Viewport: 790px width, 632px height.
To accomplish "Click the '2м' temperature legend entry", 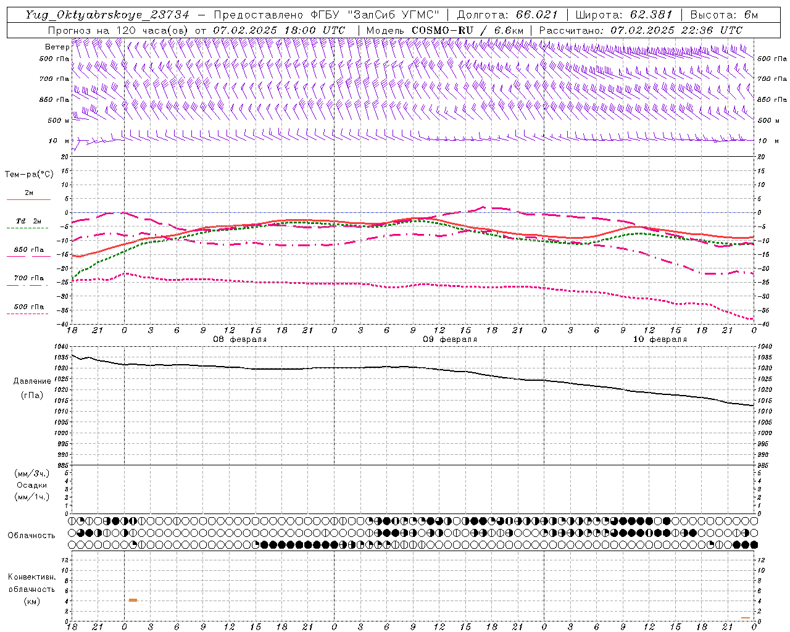I will 29,193.
